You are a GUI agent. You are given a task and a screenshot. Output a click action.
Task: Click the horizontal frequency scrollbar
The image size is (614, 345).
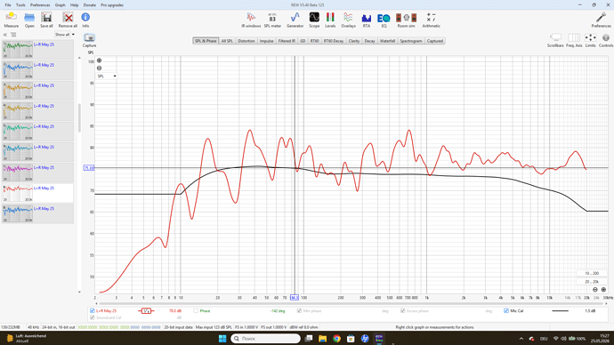pos(352,303)
